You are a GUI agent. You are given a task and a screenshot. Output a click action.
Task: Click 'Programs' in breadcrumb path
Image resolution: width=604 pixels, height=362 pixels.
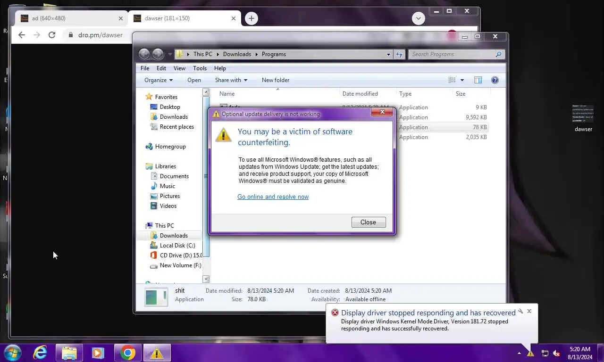coord(274,54)
